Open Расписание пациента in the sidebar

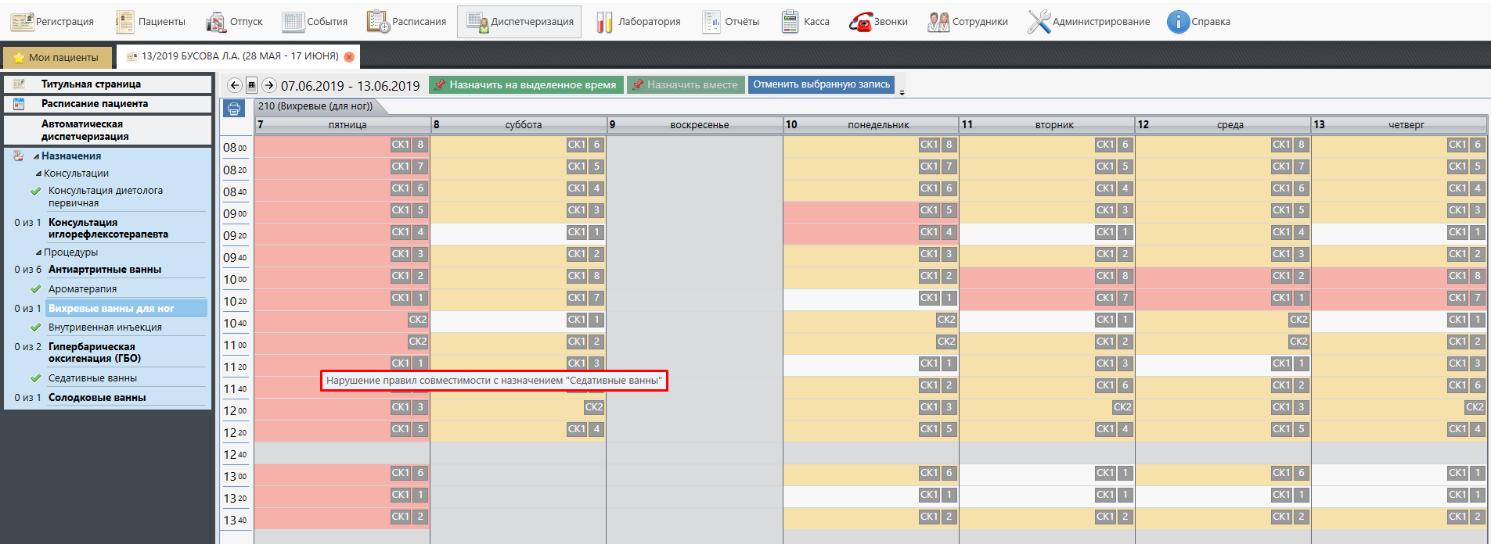94,104
